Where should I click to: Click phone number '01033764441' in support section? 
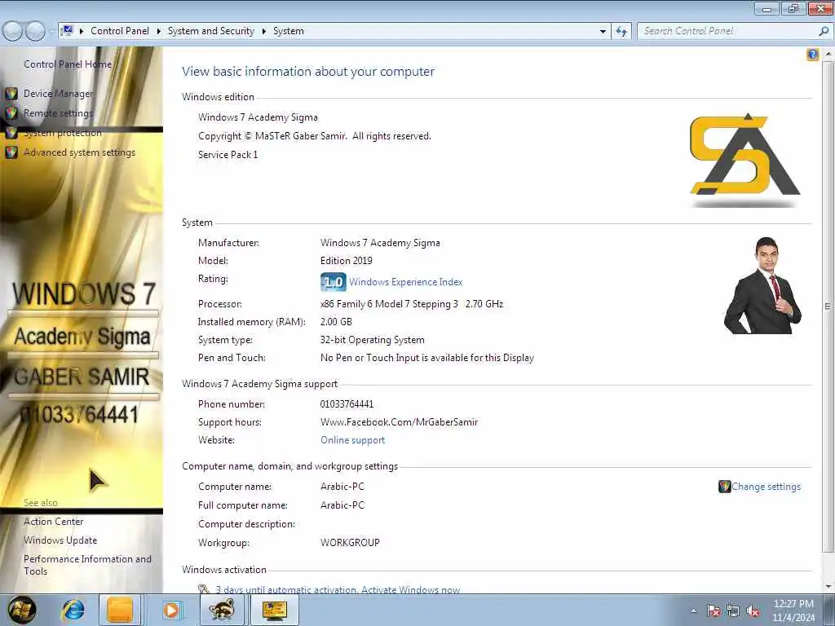point(347,404)
